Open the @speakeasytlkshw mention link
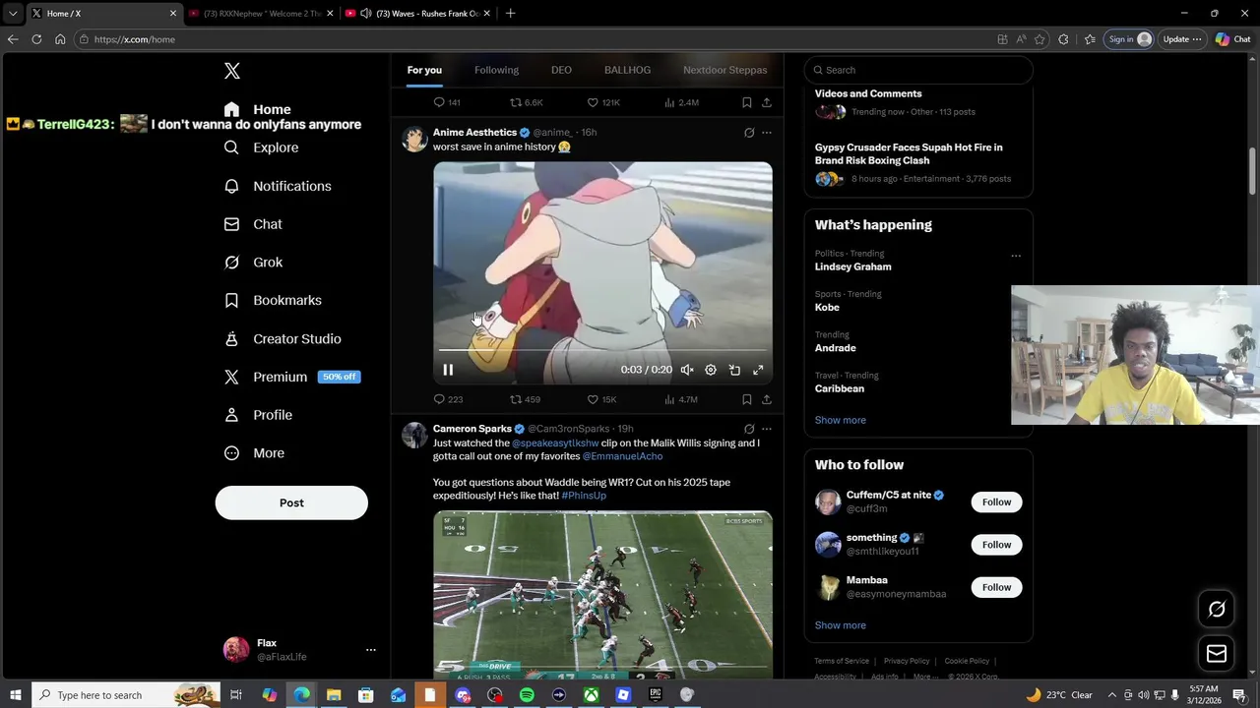The image size is (1260, 708). click(x=555, y=443)
